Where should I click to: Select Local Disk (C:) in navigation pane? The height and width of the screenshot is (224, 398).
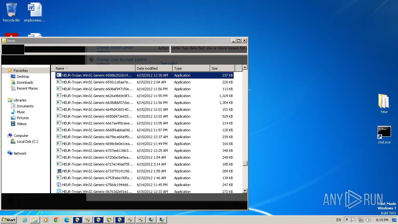(27, 142)
